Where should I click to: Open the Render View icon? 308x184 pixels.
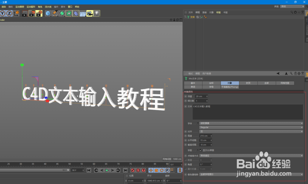tap(25, 13)
